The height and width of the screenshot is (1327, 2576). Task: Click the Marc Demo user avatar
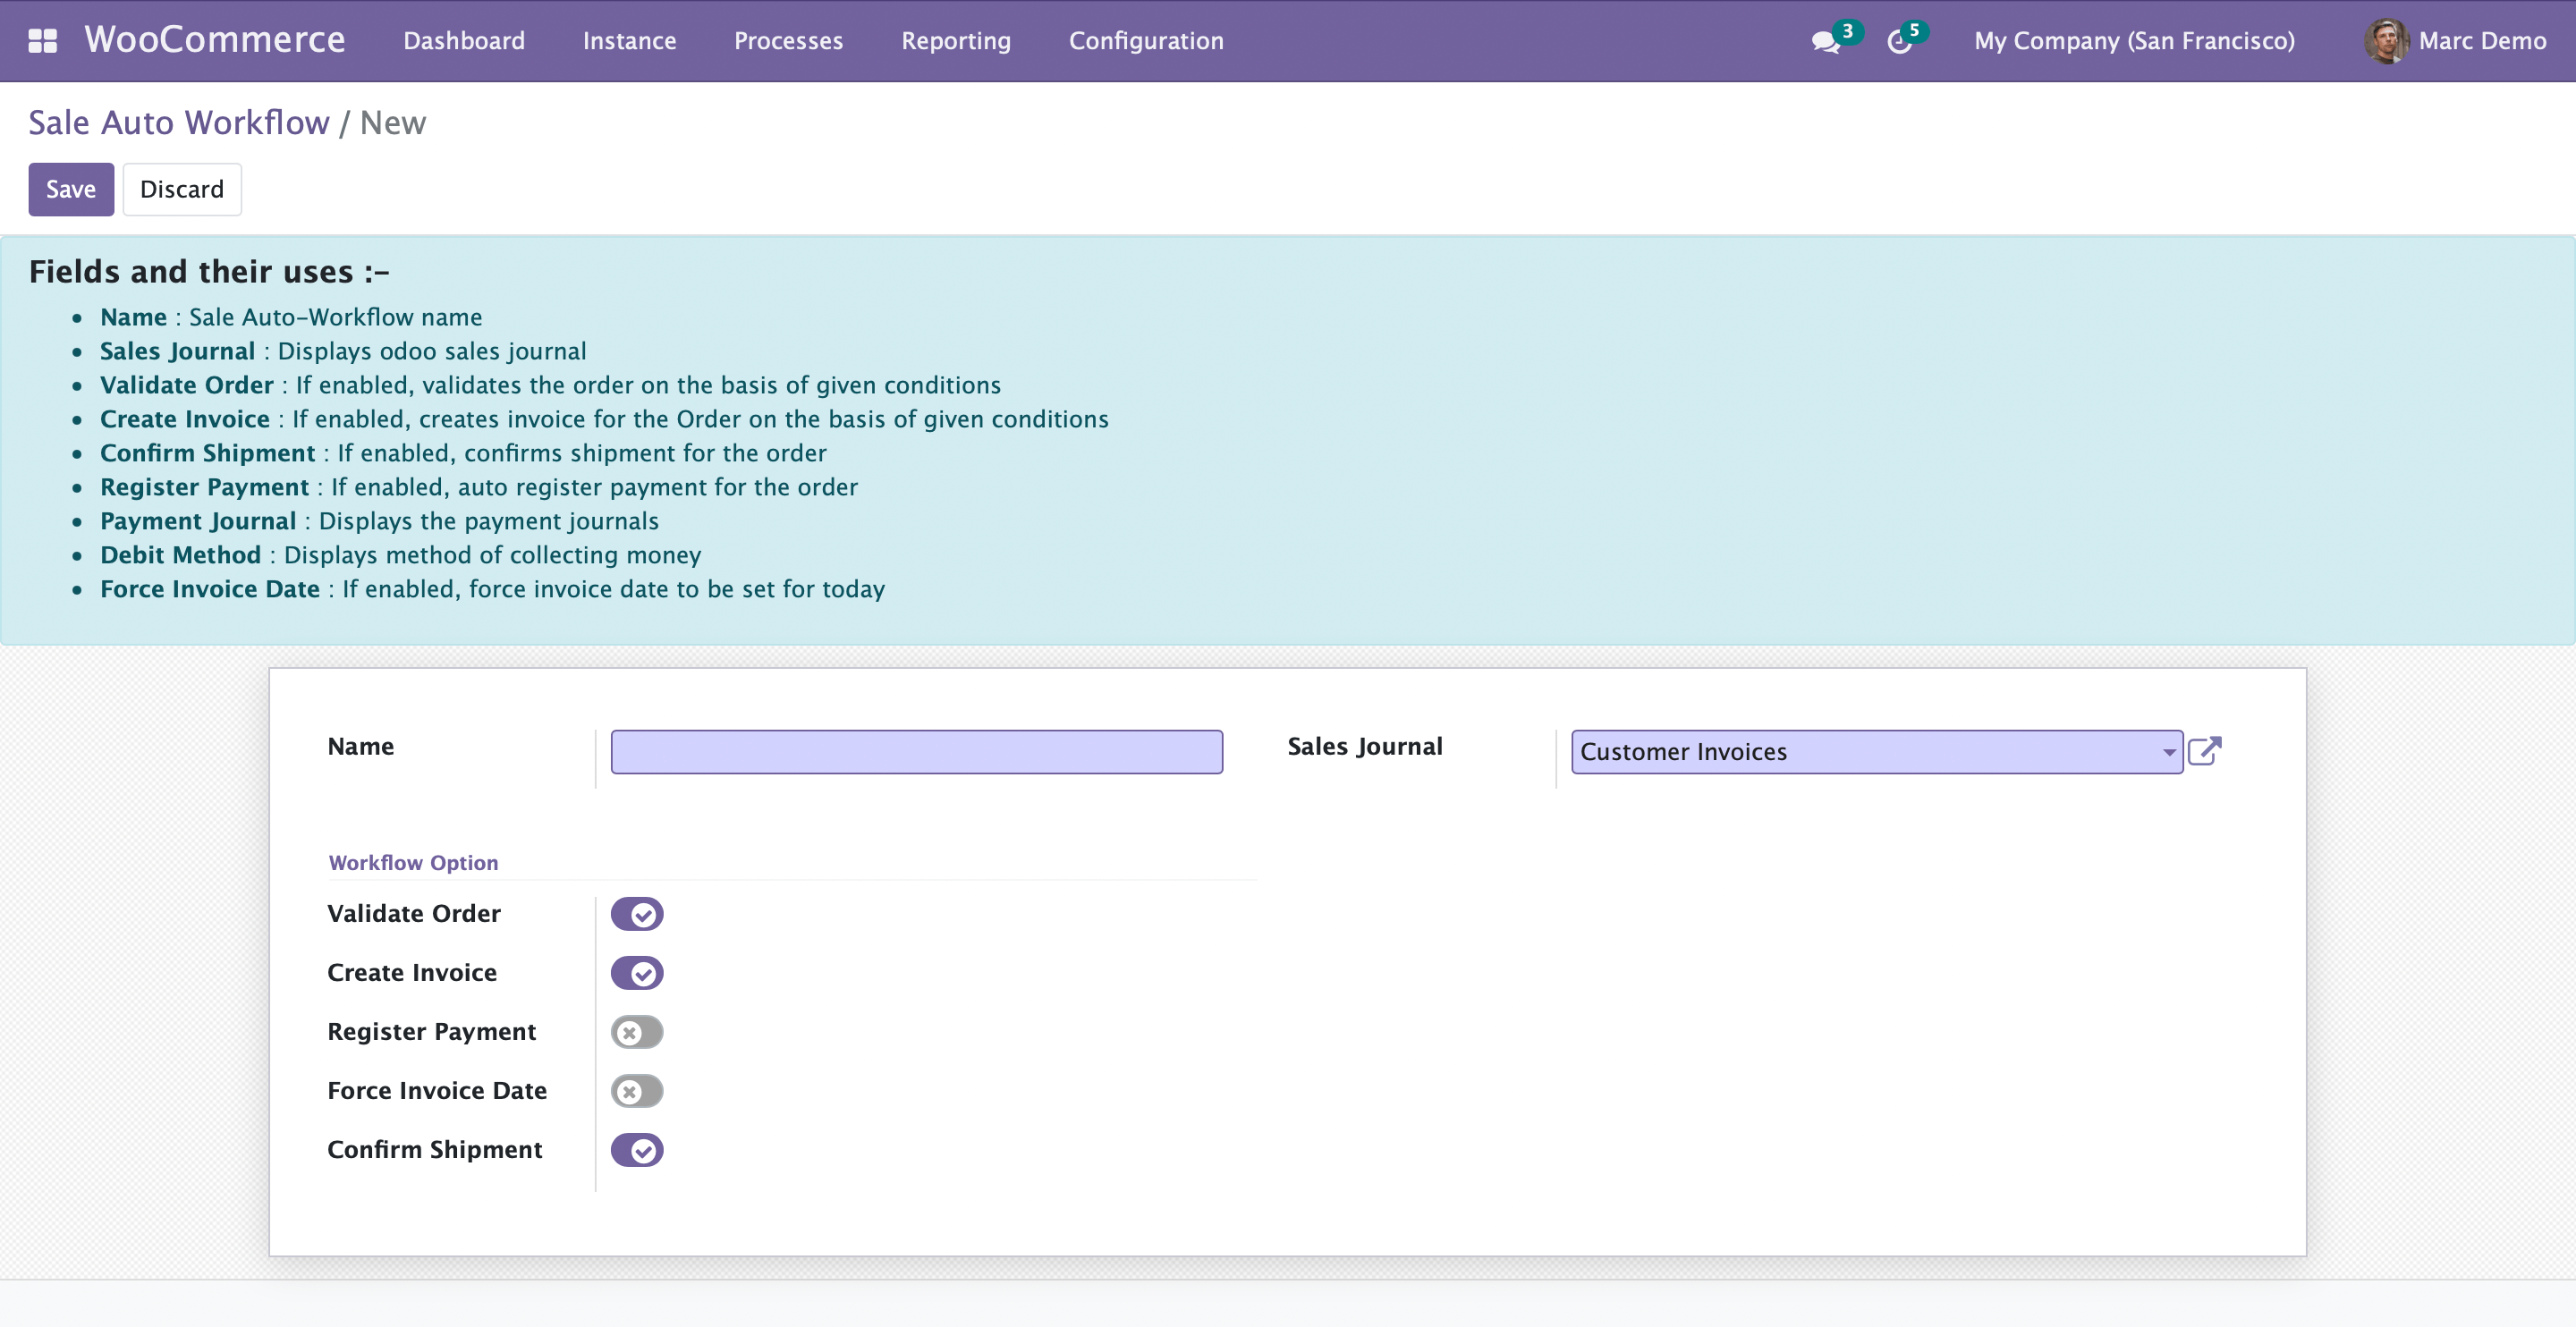point(2385,41)
